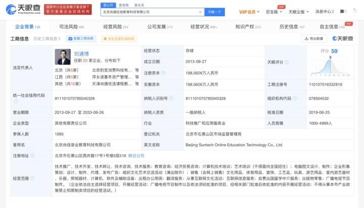Click 参保人数 value 1095
The image size is (364, 208).
click(59, 134)
